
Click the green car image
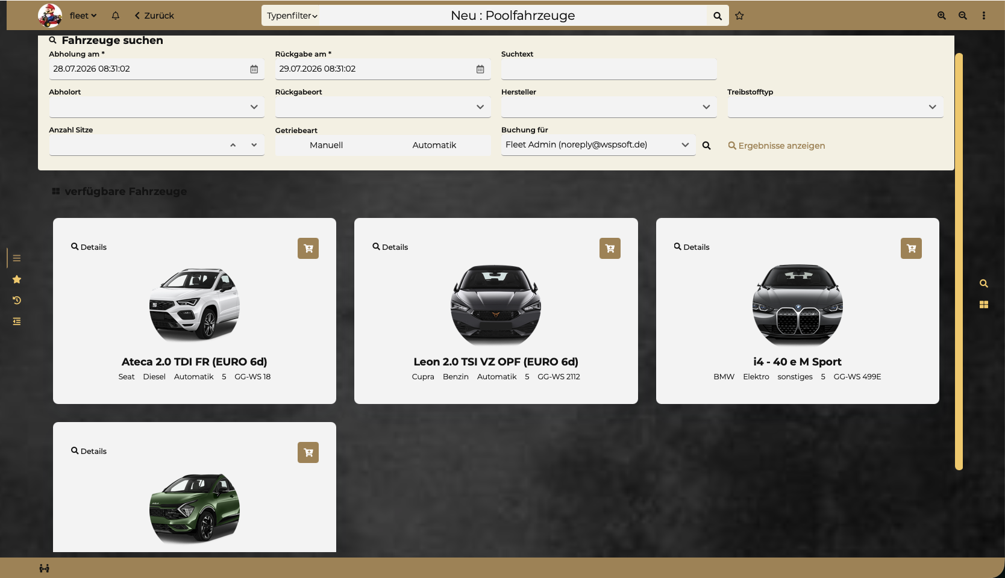[195, 509]
